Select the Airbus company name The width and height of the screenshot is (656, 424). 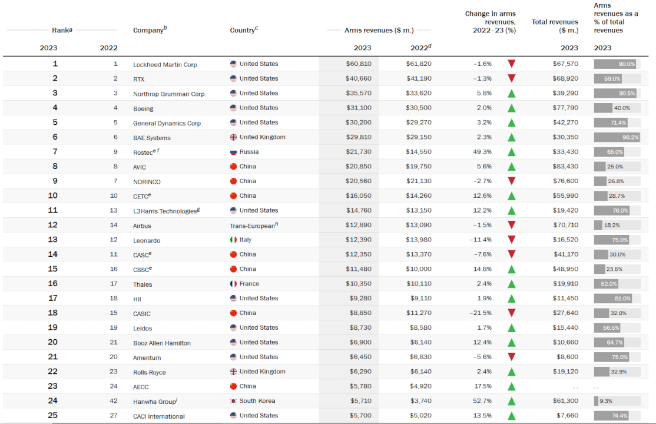click(x=142, y=226)
